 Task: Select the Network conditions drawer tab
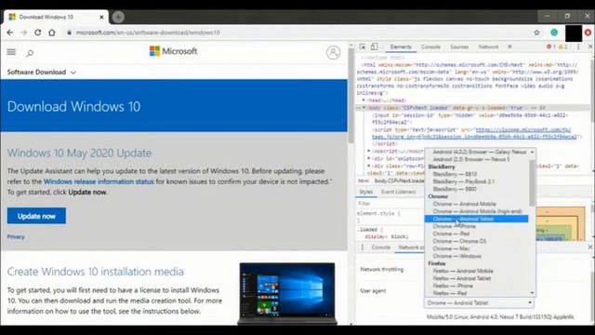[x=411, y=248]
